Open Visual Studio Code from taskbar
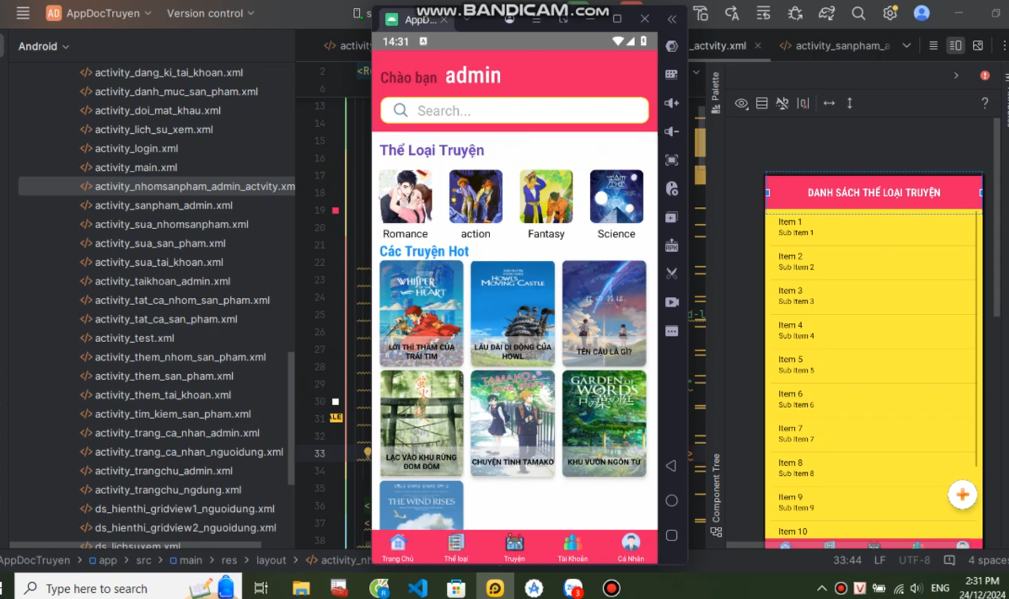This screenshot has width=1009, height=599. 418,588
